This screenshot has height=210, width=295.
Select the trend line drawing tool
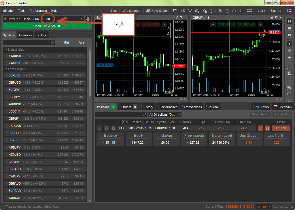pos(289,66)
